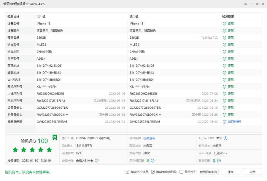Click the green check icon for Wi-Fi地址 row
This screenshot has width=267, height=181.
tap(225, 80)
